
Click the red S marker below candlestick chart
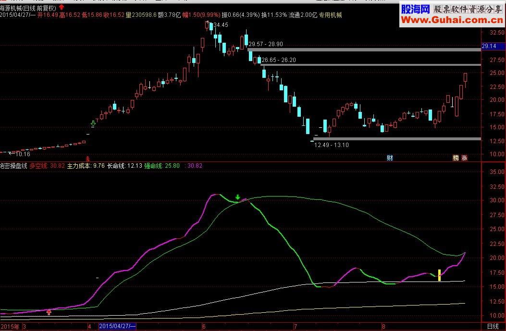[x=88, y=159]
